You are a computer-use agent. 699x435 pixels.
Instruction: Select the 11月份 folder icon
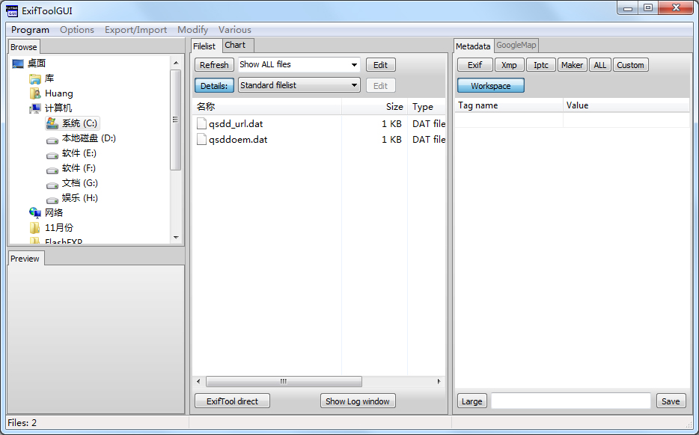(35, 228)
